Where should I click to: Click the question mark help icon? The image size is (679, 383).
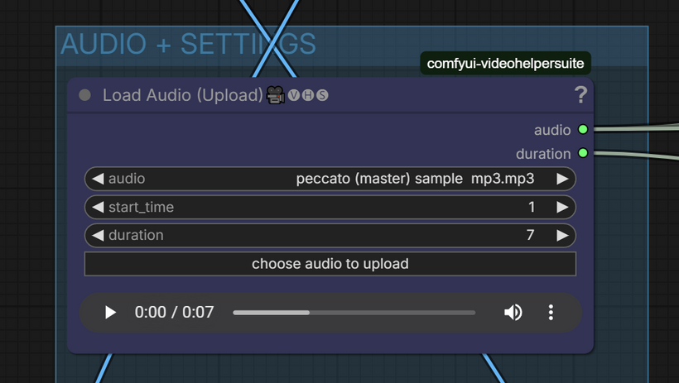[580, 95]
